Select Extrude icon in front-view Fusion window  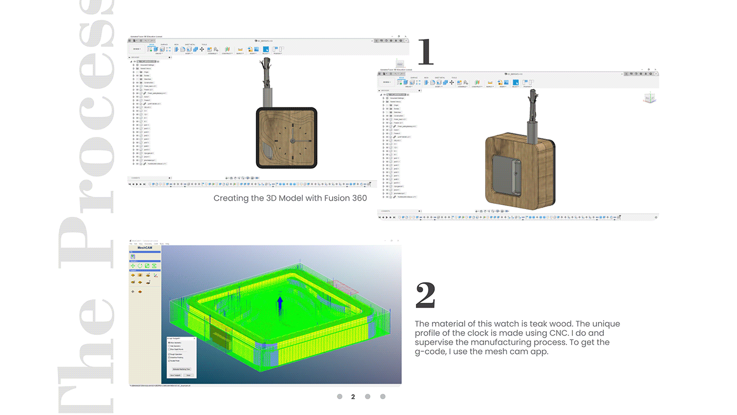[x=156, y=49]
